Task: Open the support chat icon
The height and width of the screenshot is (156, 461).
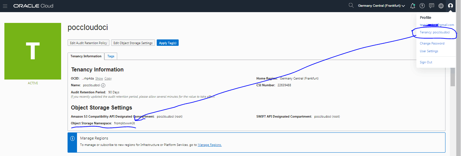Action: pyautogui.click(x=432, y=6)
